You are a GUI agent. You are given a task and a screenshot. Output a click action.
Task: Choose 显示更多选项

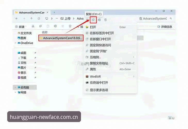[110, 90]
